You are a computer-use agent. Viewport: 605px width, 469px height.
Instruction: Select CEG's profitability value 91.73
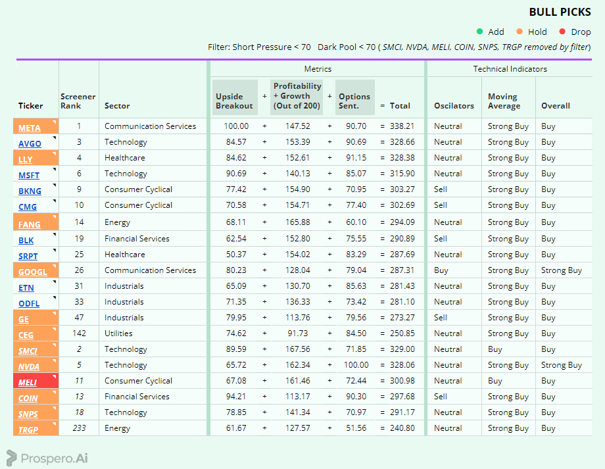tap(297, 333)
